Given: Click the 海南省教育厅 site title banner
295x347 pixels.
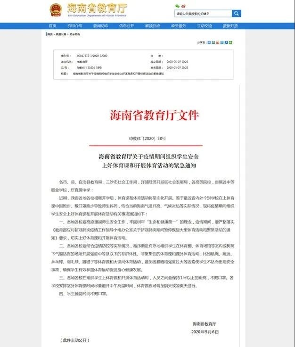Looking at the screenshot, I should (97, 10).
